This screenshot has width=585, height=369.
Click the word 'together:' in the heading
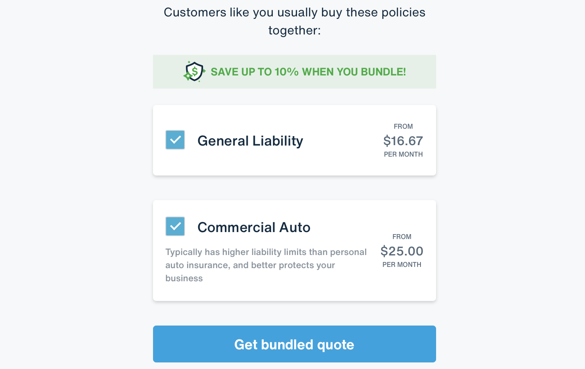click(294, 31)
